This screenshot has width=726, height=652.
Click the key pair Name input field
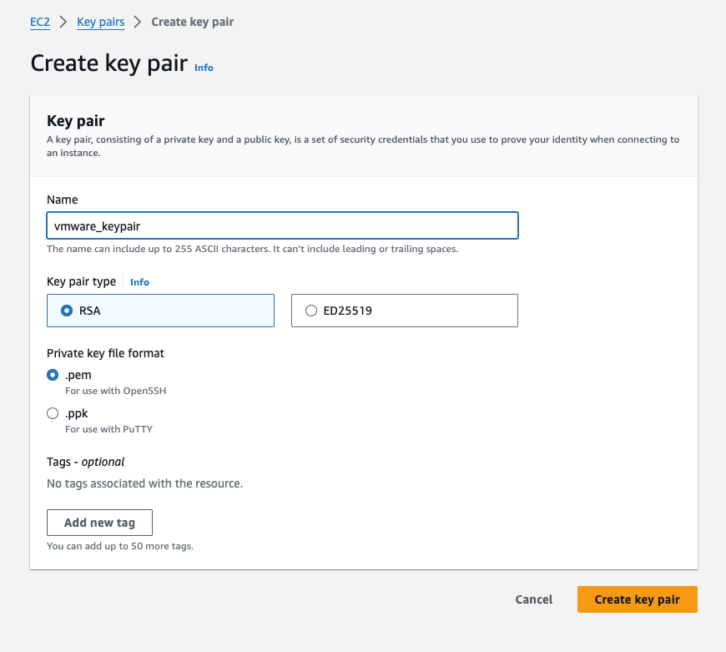pos(282,225)
